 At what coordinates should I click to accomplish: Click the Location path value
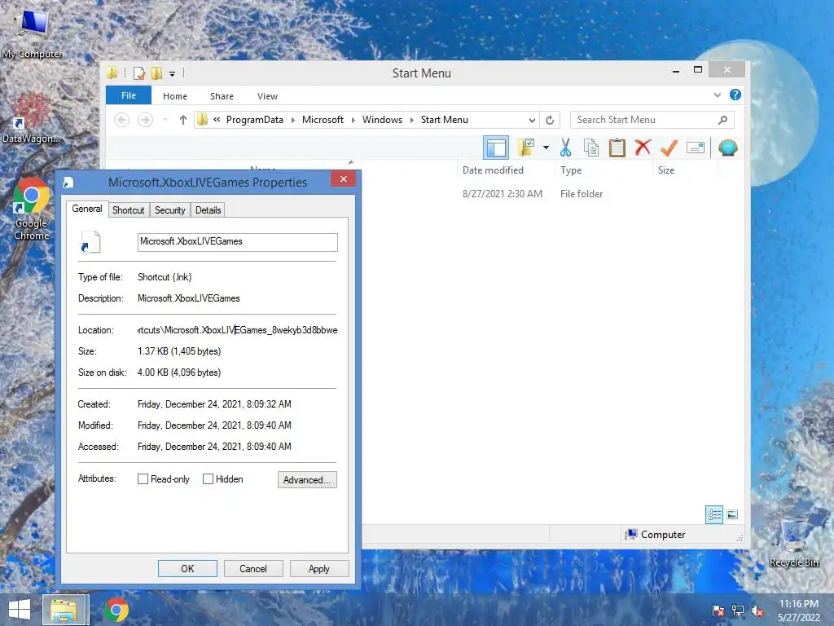pos(237,330)
